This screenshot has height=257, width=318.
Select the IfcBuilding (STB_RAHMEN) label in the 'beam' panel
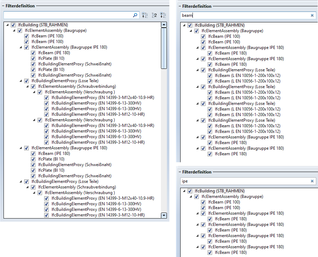(219, 25)
